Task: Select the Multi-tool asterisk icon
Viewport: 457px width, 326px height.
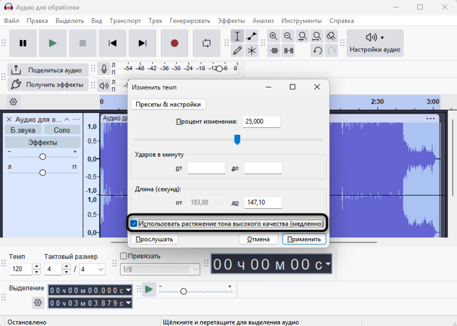Action: point(252,51)
